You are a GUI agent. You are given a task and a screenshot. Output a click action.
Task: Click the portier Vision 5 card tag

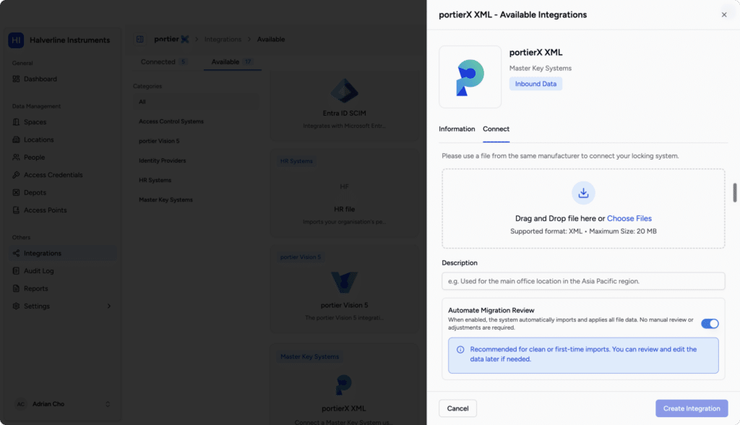[300, 257]
